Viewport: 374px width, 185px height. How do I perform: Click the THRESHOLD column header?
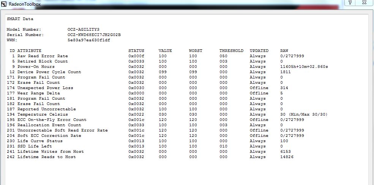tap(231, 51)
